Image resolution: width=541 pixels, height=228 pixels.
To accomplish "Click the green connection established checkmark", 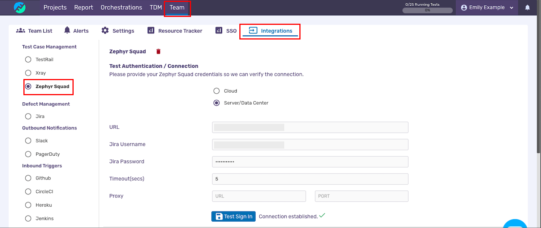I will (322, 216).
